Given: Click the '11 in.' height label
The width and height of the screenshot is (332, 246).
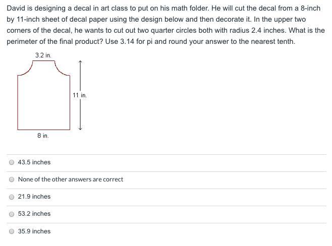Looking at the screenshot, I should click(80, 95).
